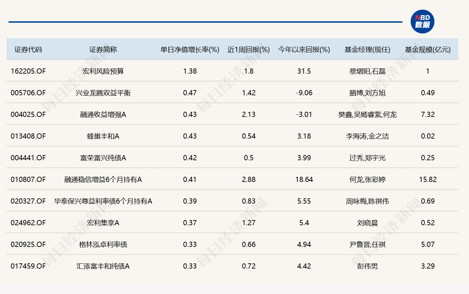469x294 pixels.
Task: Select fund name 蜂巢丰和A
Action: coord(103,136)
